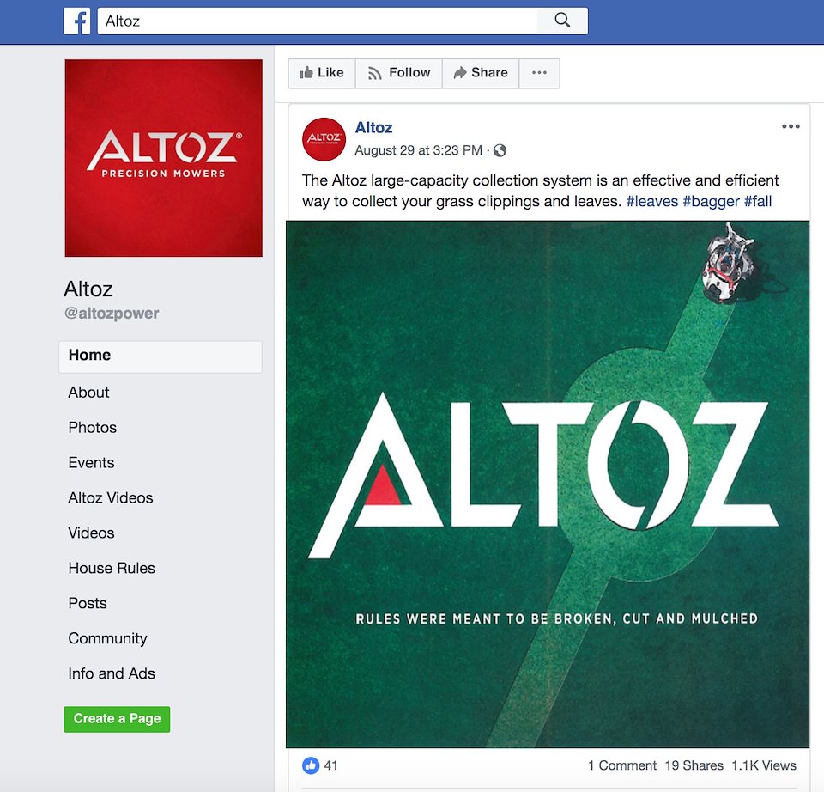This screenshot has width=824, height=792.
Task: Click the public globe privacy icon
Action: coord(500,151)
